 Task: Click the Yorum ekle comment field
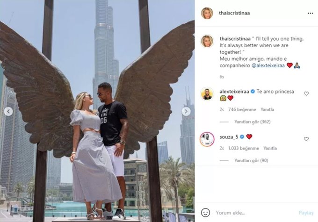coord(254,213)
